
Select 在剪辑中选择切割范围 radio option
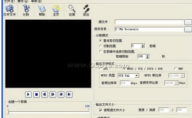pyautogui.click(x=100, y=52)
